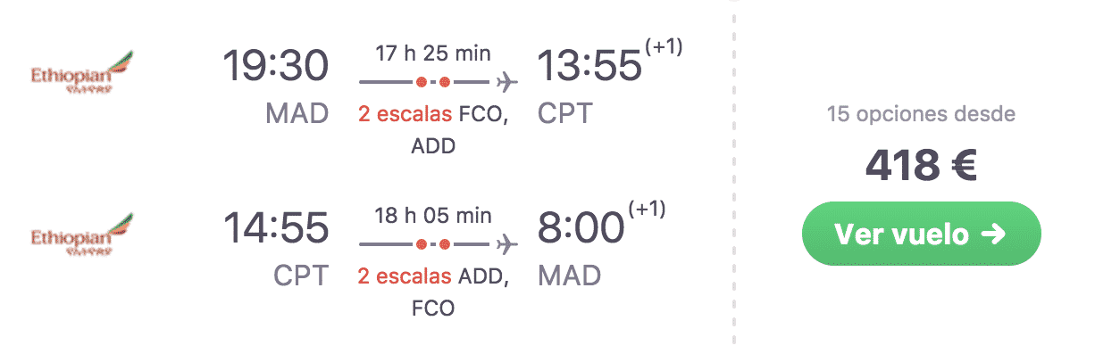Click second red stopover dot on return route
The width and height of the screenshot is (1095, 362).
point(444,243)
